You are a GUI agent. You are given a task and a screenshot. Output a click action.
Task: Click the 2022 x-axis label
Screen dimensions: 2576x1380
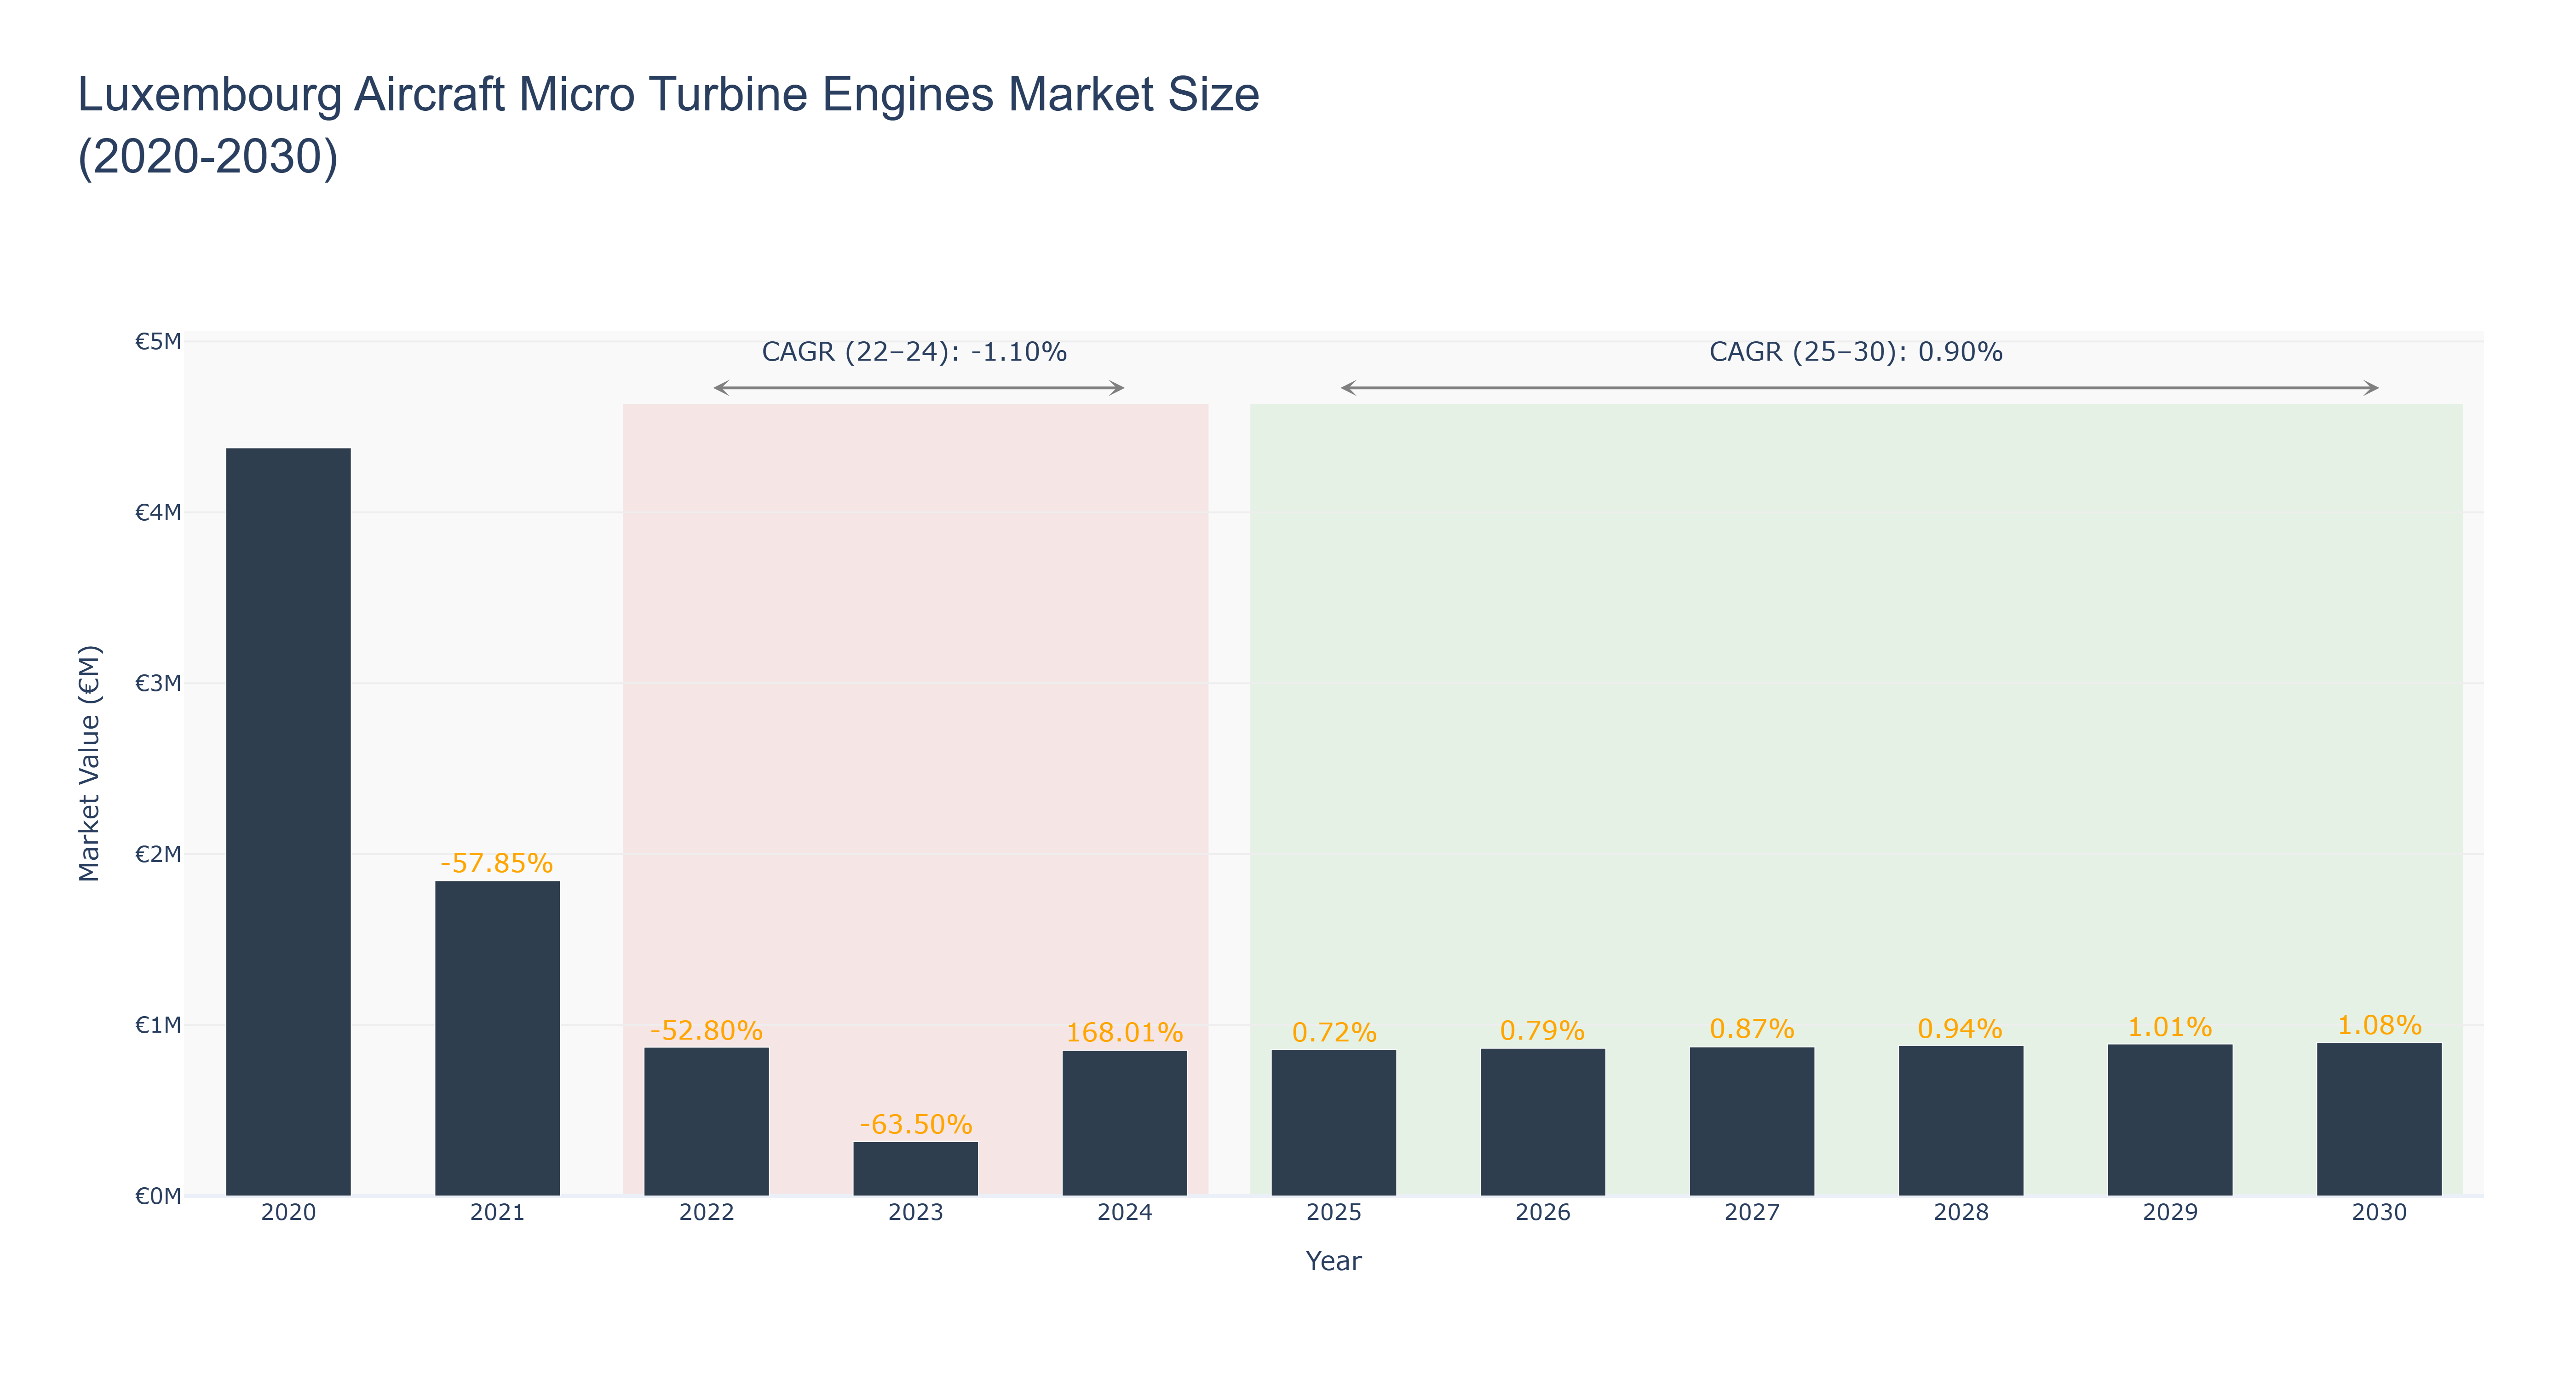point(706,1212)
